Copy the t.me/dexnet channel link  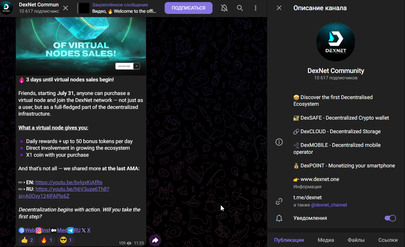(308, 197)
